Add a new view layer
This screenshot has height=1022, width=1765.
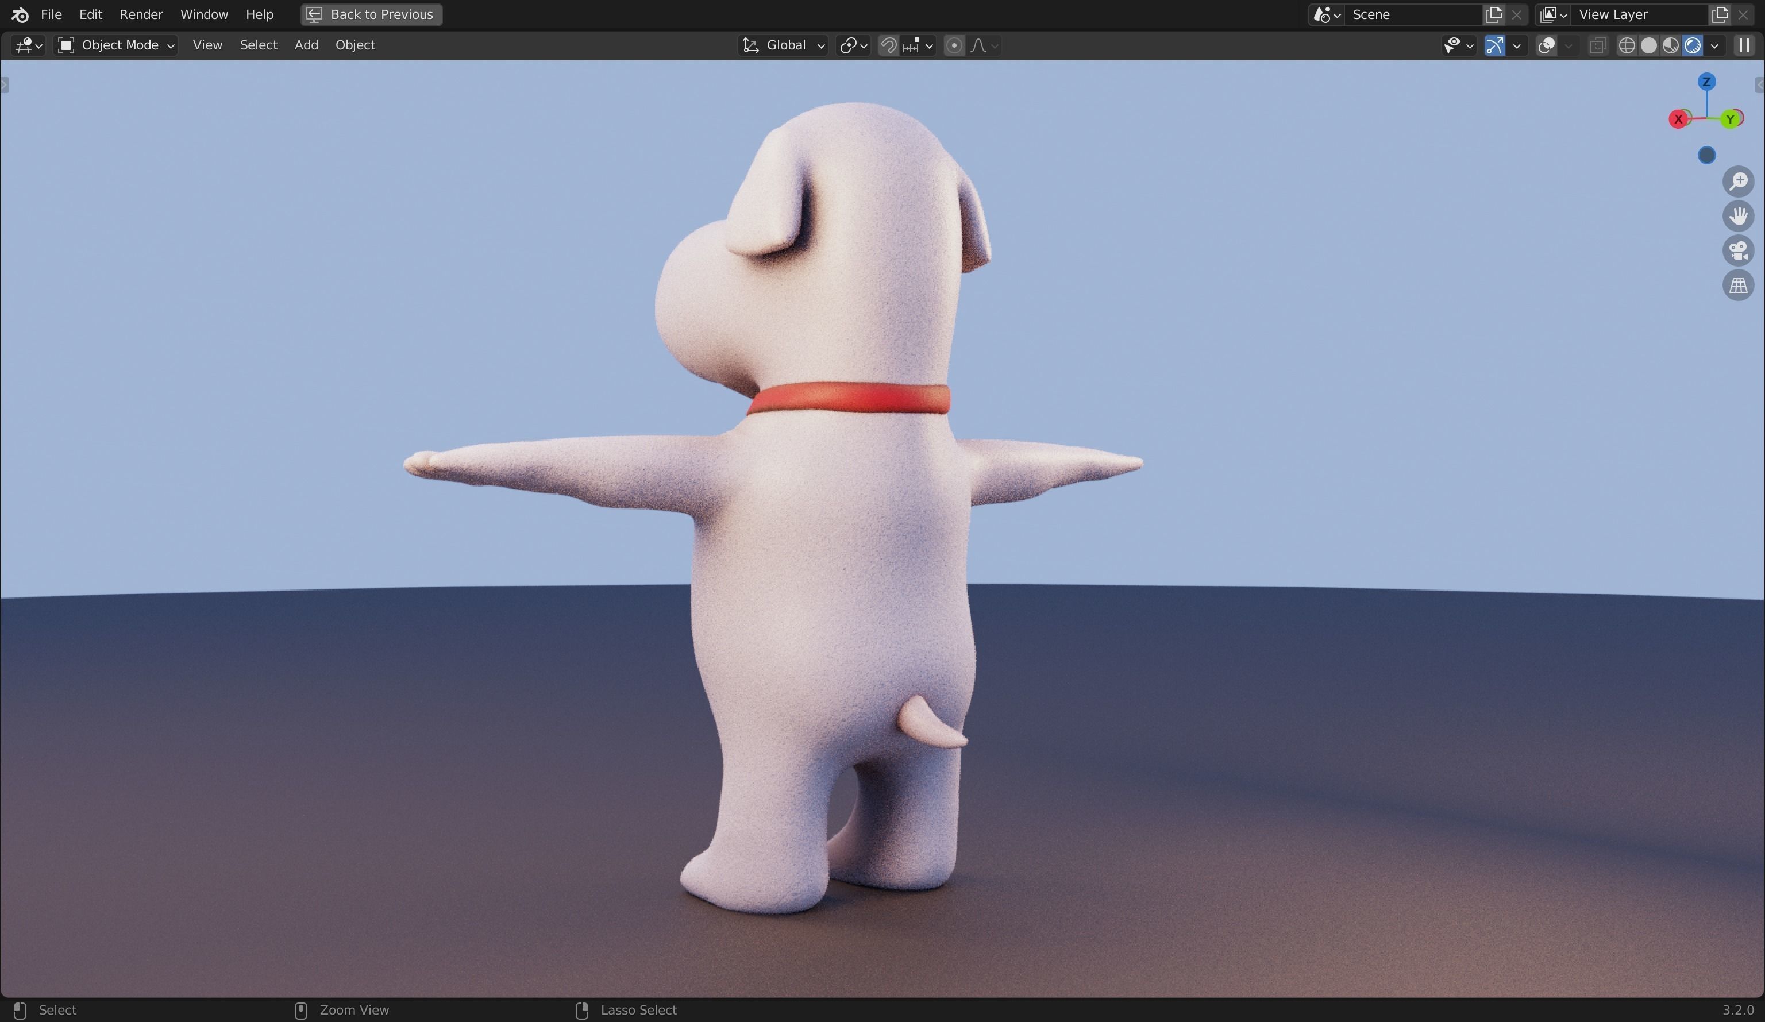(x=1720, y=15)
